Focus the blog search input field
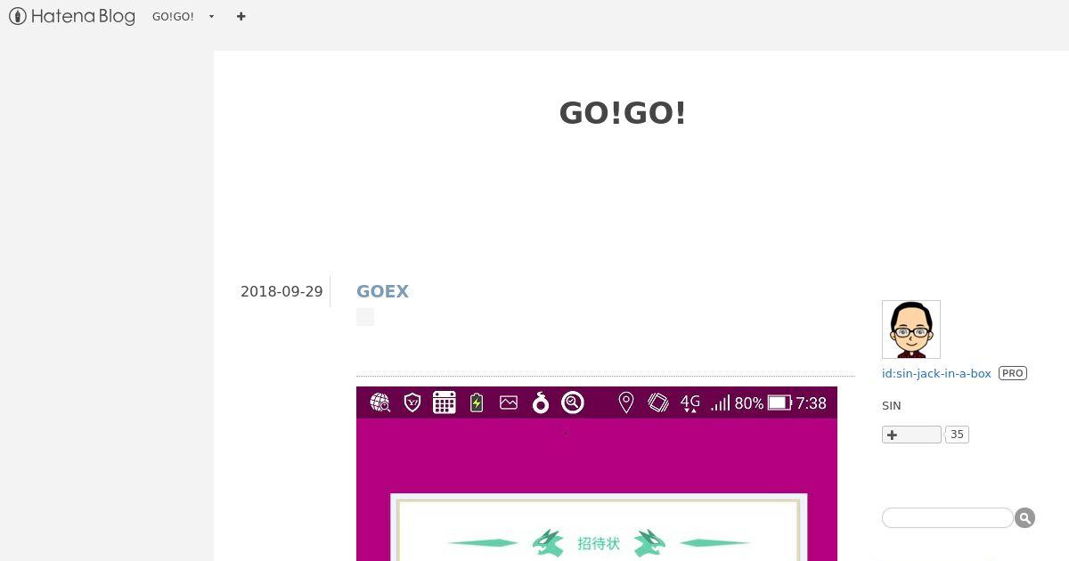 coord(948,518)
